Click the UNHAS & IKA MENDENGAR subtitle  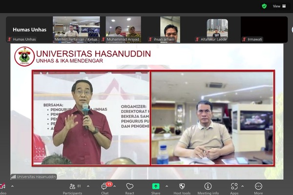coord(69,60)
